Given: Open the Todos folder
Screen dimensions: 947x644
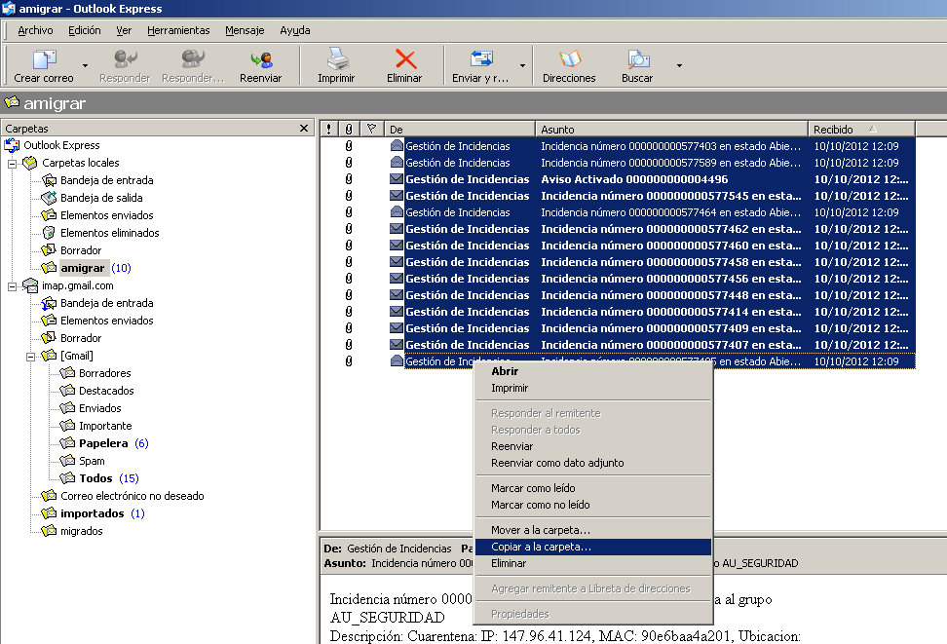Looking at the screenshot, I should [x=95, y=477].
